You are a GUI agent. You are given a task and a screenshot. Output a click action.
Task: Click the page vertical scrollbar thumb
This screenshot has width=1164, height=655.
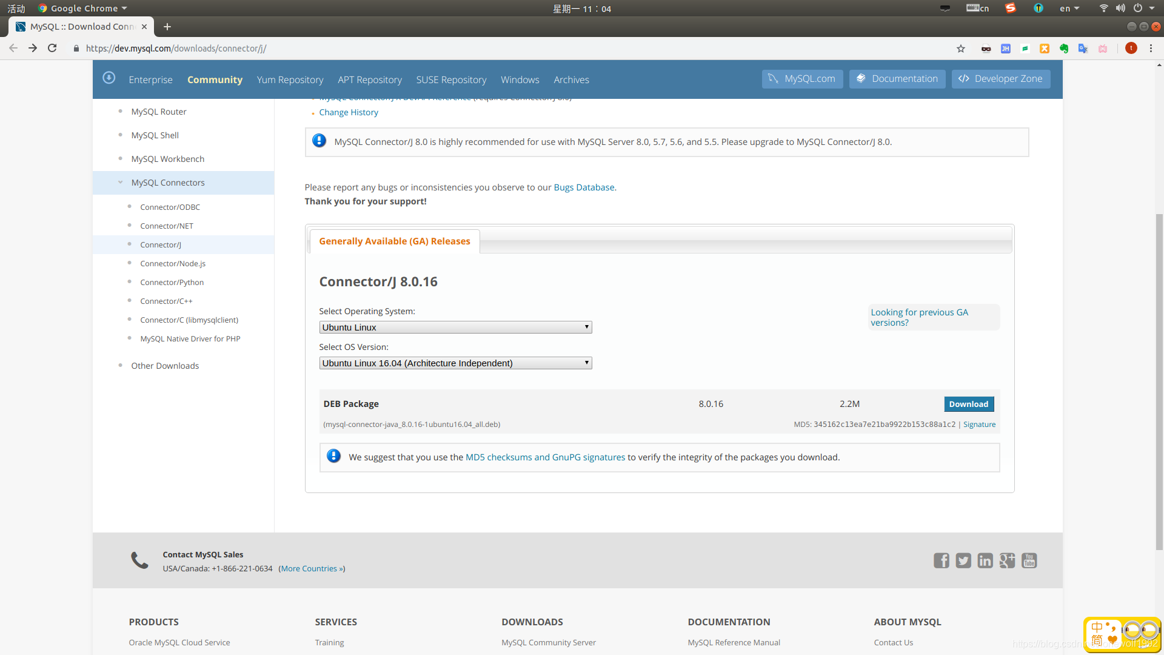pyautogui.click(x=1159, y=382)
